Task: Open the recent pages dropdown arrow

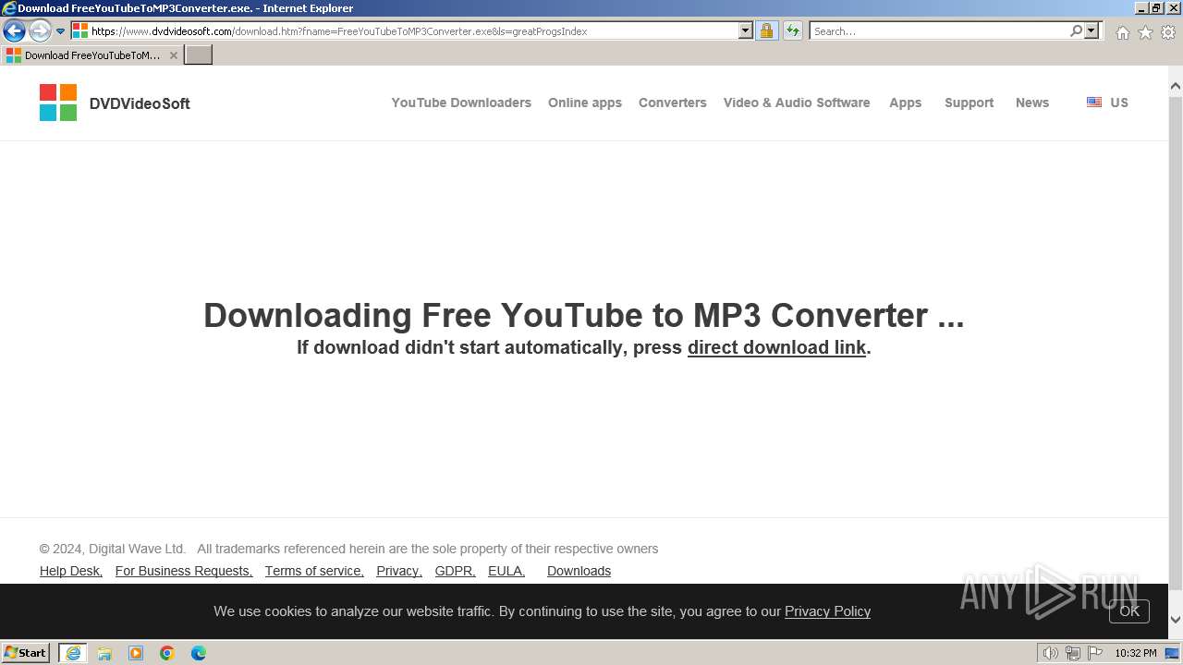Action: [61, 31]
